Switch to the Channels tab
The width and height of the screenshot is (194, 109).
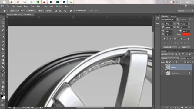(x=170, y=51)
